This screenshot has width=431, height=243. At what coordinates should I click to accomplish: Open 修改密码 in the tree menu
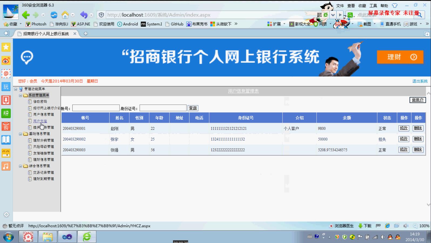click(40, 102)
